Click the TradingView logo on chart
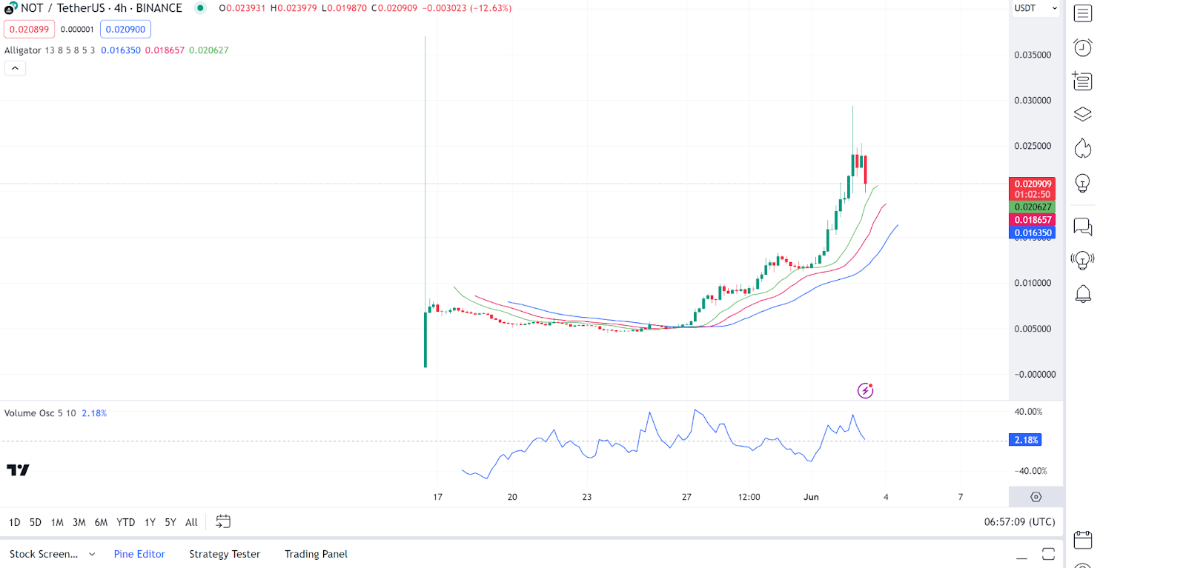This screenshot has width=1186, height=568. coord(18,470)
